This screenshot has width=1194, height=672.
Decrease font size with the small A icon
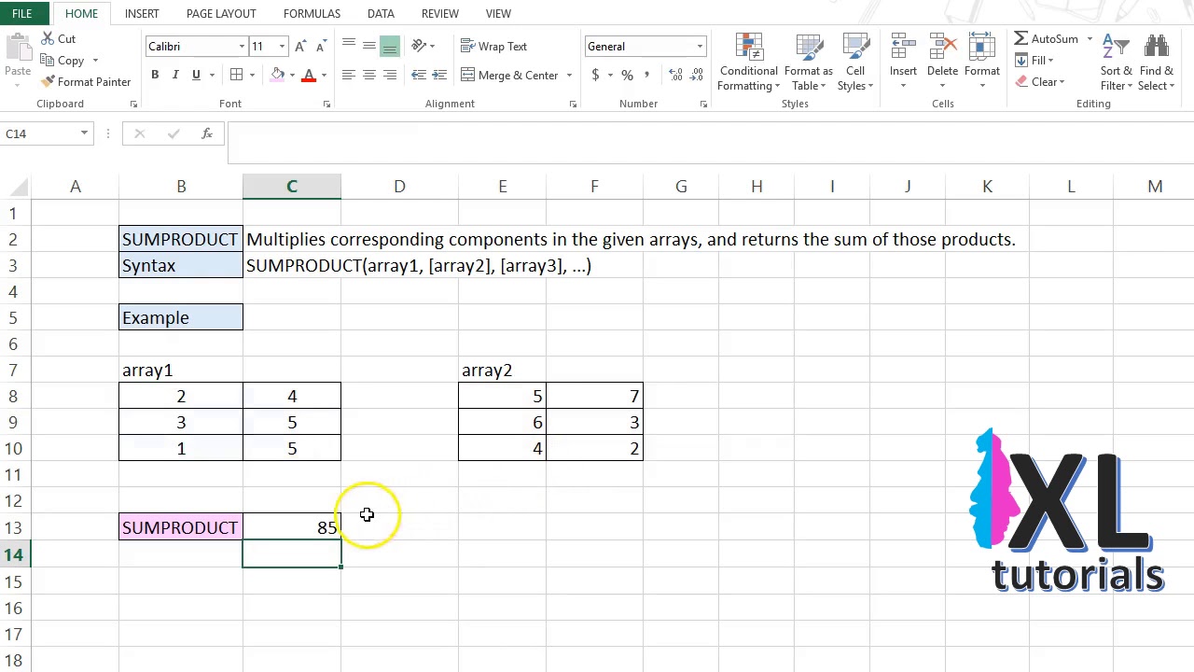coord(321,47)
